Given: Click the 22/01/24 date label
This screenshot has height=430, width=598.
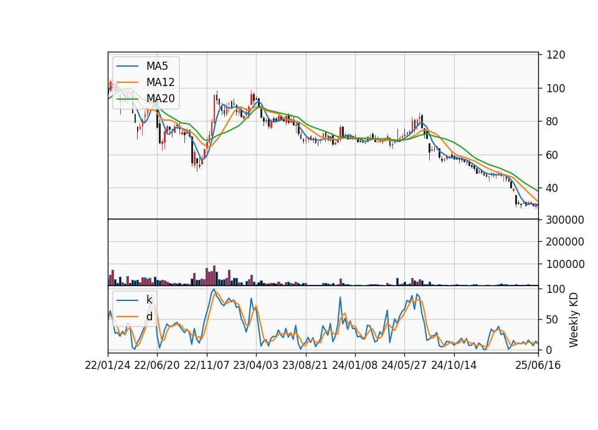Looking at the screenshot, I should click(108, 365).
